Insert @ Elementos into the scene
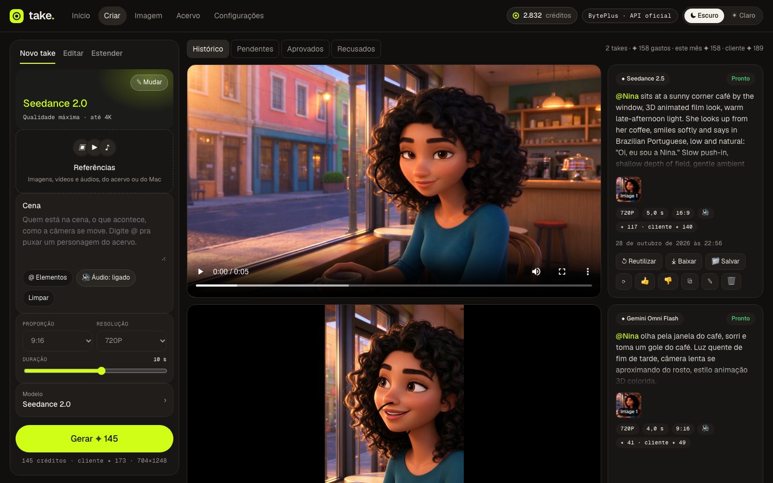Viewport: 773px width, 483px height. 48,277
